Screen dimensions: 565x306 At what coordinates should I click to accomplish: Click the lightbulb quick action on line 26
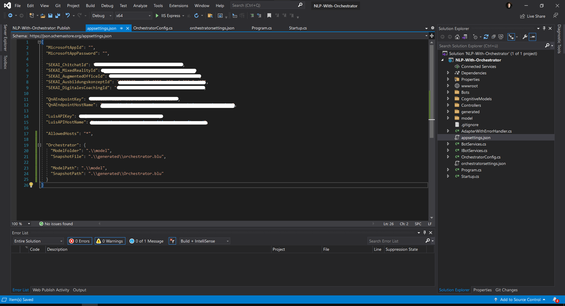point(31,185)
